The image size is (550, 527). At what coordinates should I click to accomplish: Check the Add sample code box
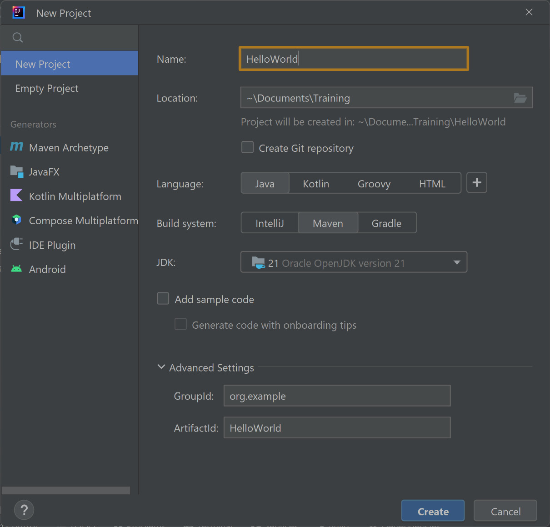(x=163, y=298)
